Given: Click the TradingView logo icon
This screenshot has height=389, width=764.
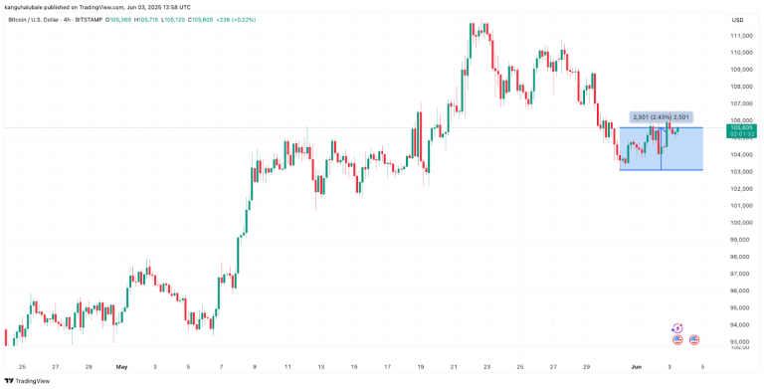Looking at the screenshot, I should (9, 381).
